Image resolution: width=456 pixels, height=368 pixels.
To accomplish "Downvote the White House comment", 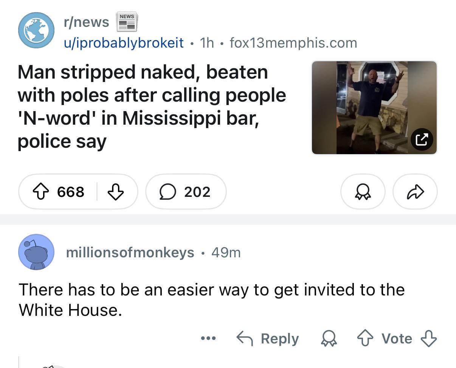I will pyautogui.click(x=429, y=338).
